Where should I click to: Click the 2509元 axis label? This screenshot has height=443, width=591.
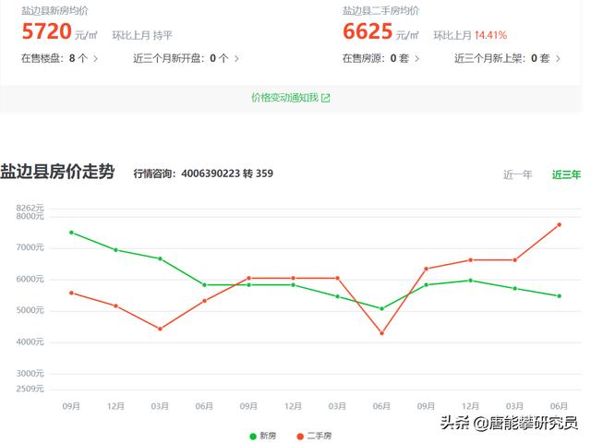pos(30,389)
